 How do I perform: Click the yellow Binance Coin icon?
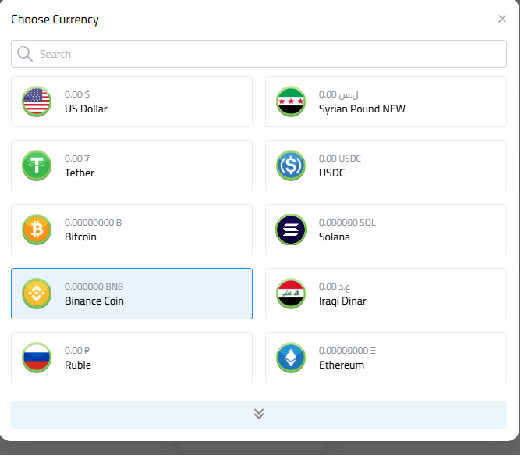[x=37, y=294]
